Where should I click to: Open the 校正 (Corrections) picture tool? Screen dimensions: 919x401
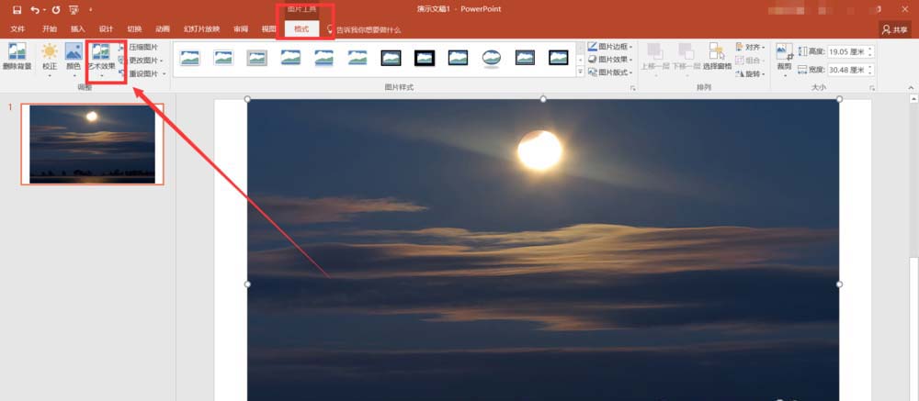pos(49,57)
